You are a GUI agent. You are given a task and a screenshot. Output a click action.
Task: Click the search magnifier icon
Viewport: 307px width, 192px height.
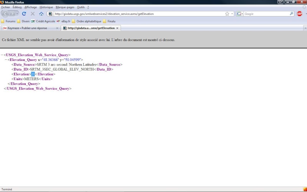(x=291, y=14)
